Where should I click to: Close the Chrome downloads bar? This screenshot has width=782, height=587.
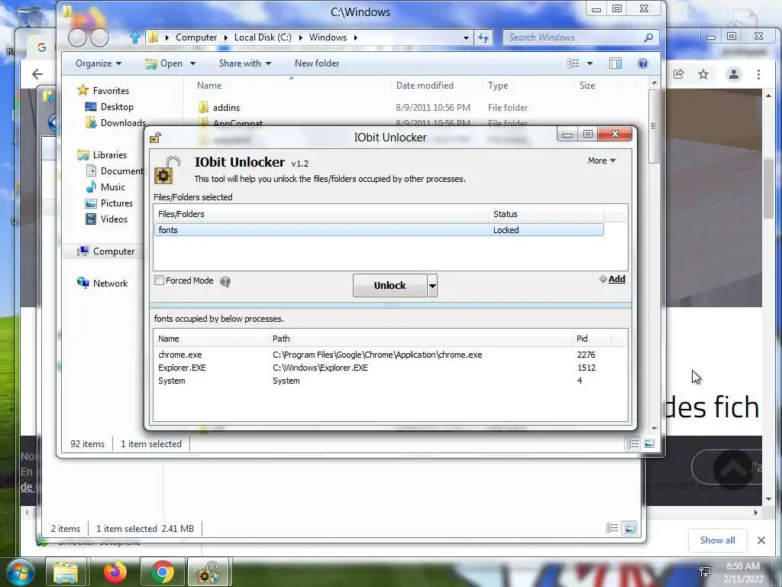pos(761,540)
